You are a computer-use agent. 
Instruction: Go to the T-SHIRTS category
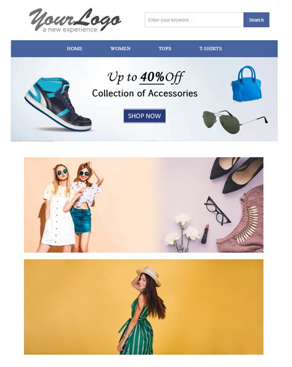coord(211,49)
